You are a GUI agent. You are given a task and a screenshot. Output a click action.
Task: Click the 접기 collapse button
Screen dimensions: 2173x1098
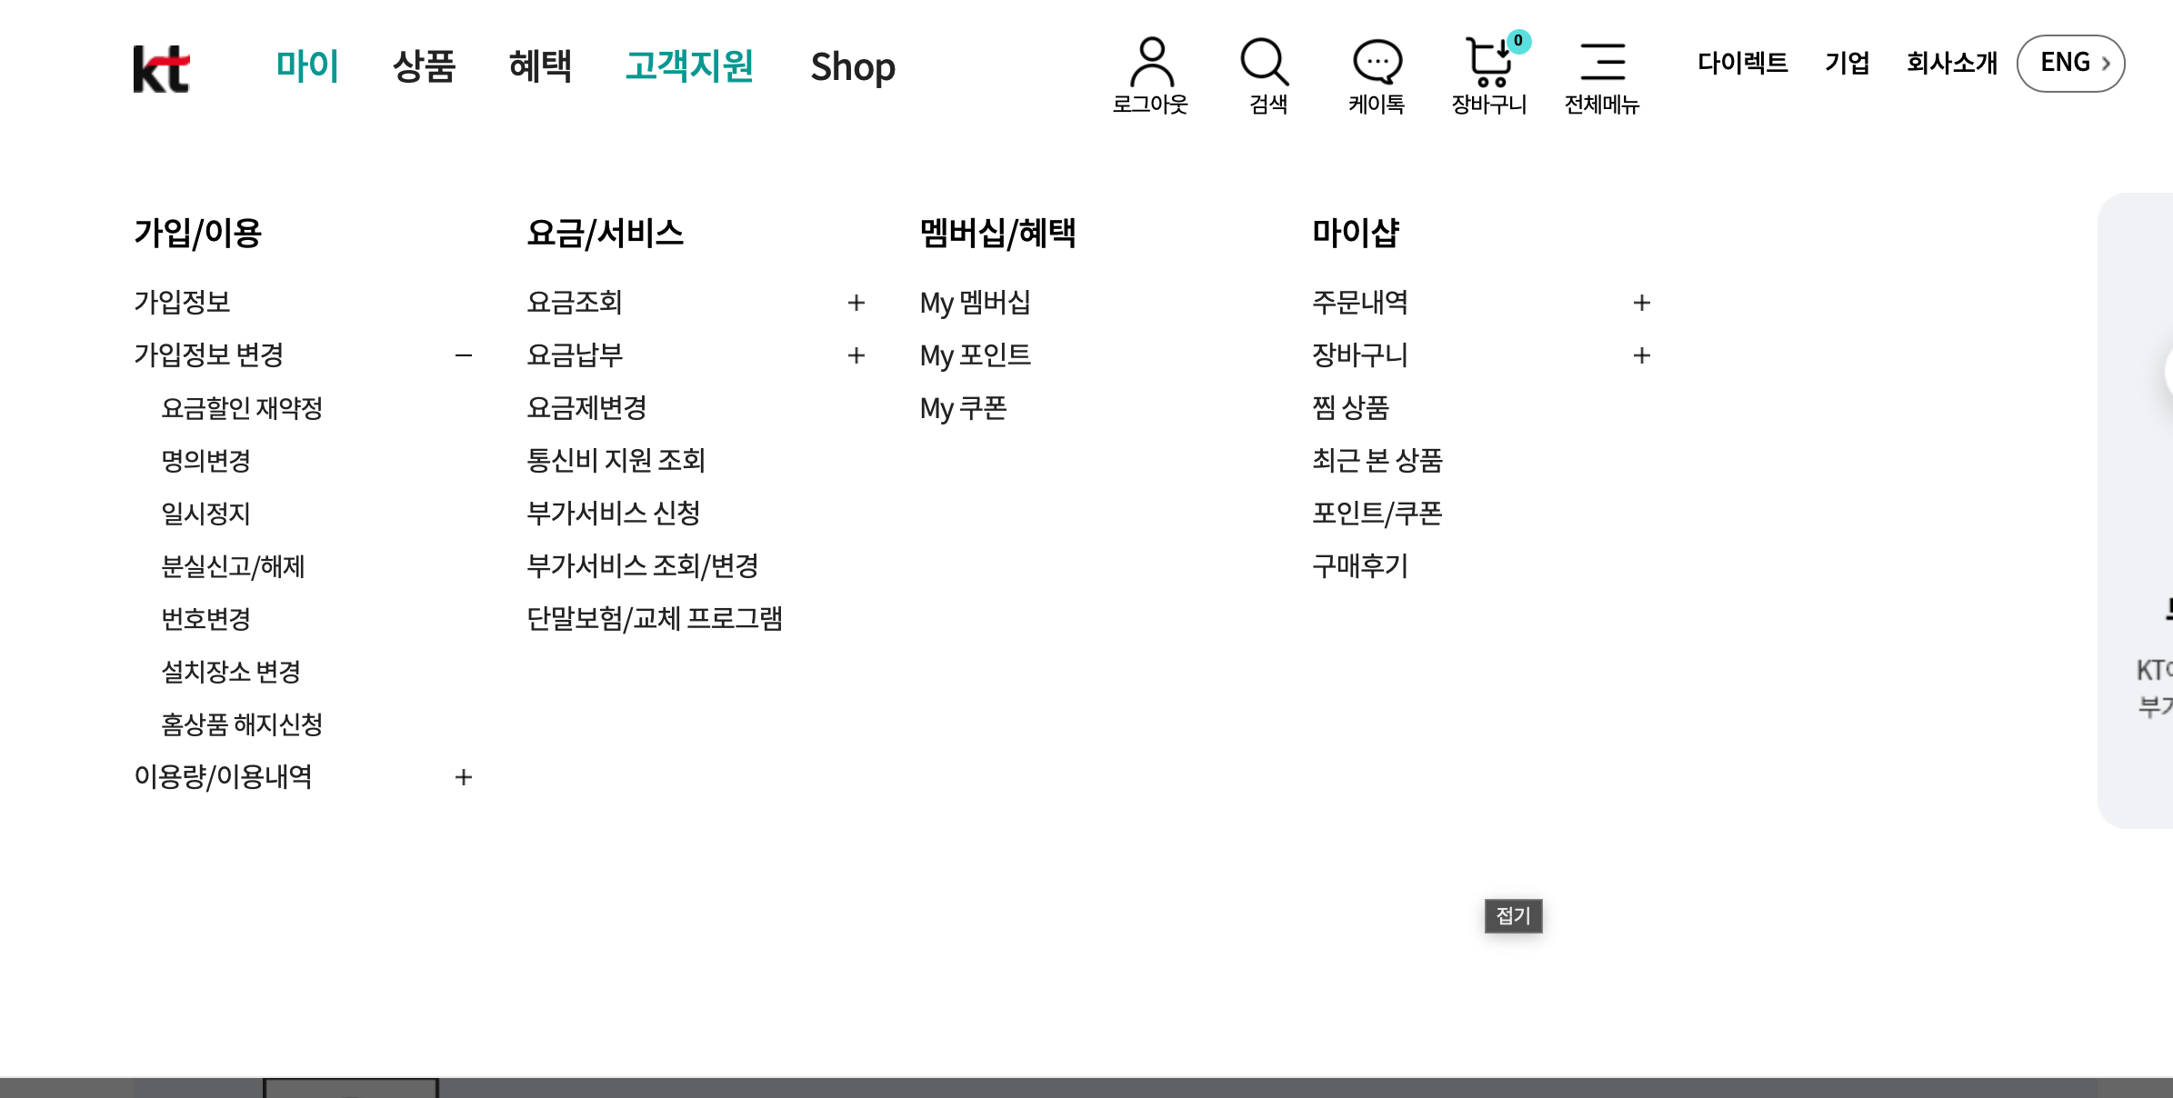pyautogui.click(x=1514, y=915)
